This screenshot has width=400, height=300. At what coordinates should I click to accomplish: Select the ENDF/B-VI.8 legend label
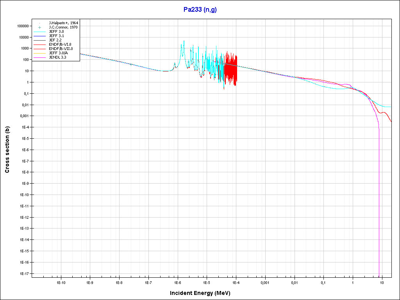(x=59, y=45)
